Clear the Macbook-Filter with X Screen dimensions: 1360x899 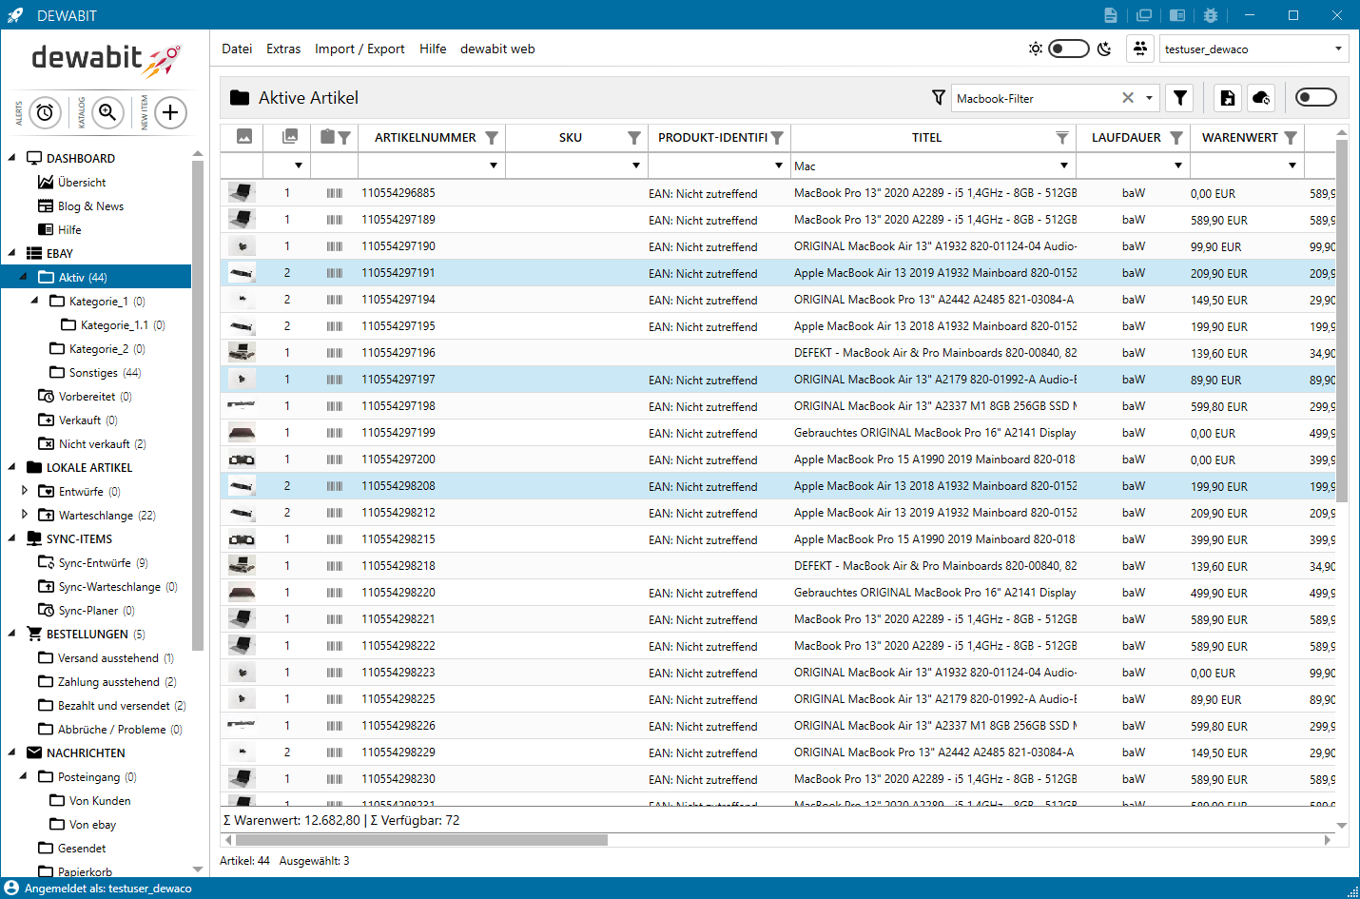[x=1128, y=98]
